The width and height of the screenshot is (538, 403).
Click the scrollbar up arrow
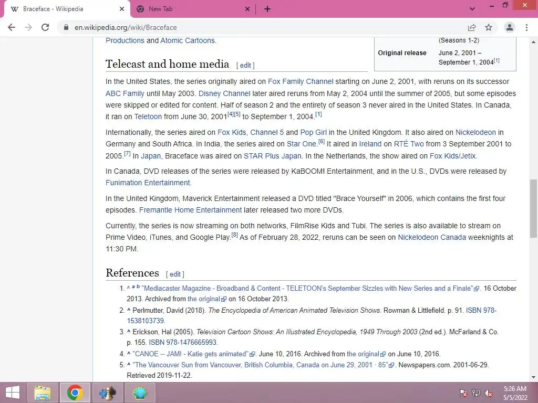(533, 42)
